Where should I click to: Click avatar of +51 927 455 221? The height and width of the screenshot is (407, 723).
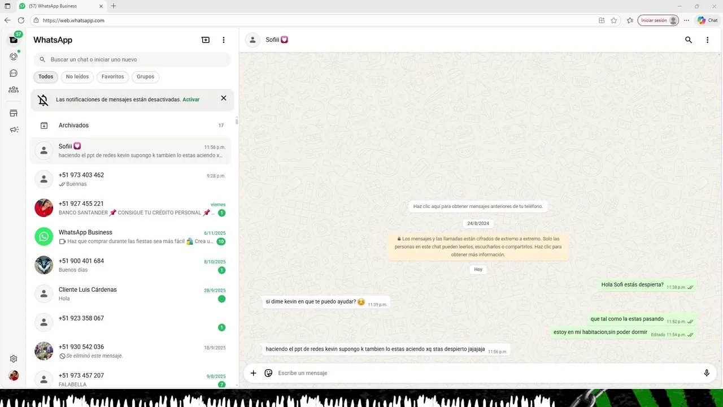pos(43,208)
